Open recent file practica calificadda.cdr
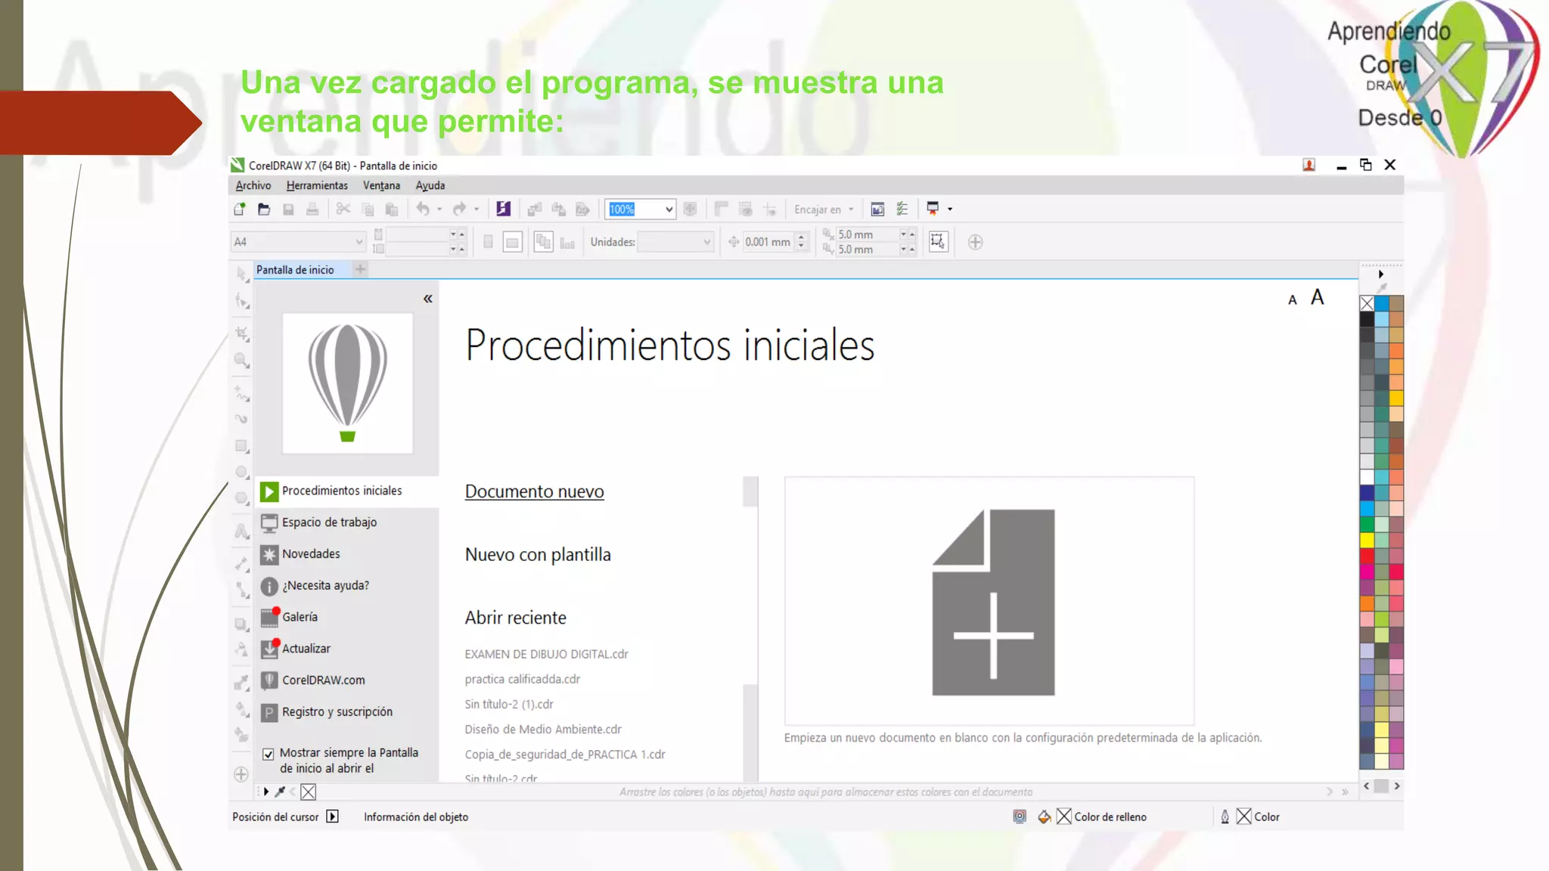The height and width of the screenshot is (871, 1549). tap(523, 679)
